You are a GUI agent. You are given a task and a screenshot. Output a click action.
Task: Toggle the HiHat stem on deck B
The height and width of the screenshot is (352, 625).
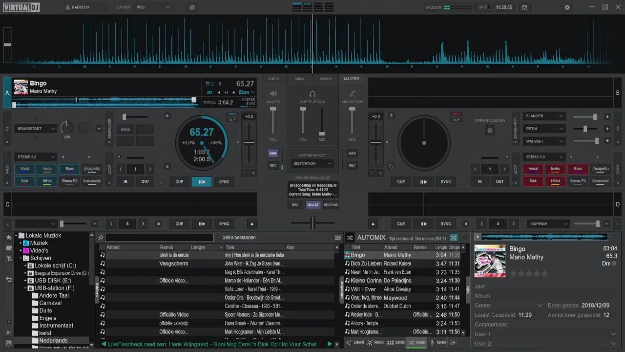(x=556, y=181)
